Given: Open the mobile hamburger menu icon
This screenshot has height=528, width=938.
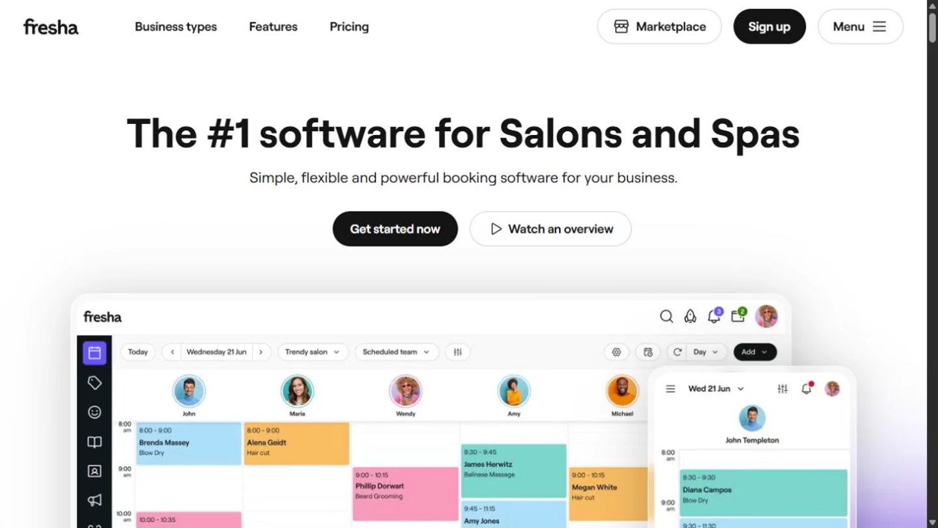Looking at the screenshot, I should coord(670,389).
